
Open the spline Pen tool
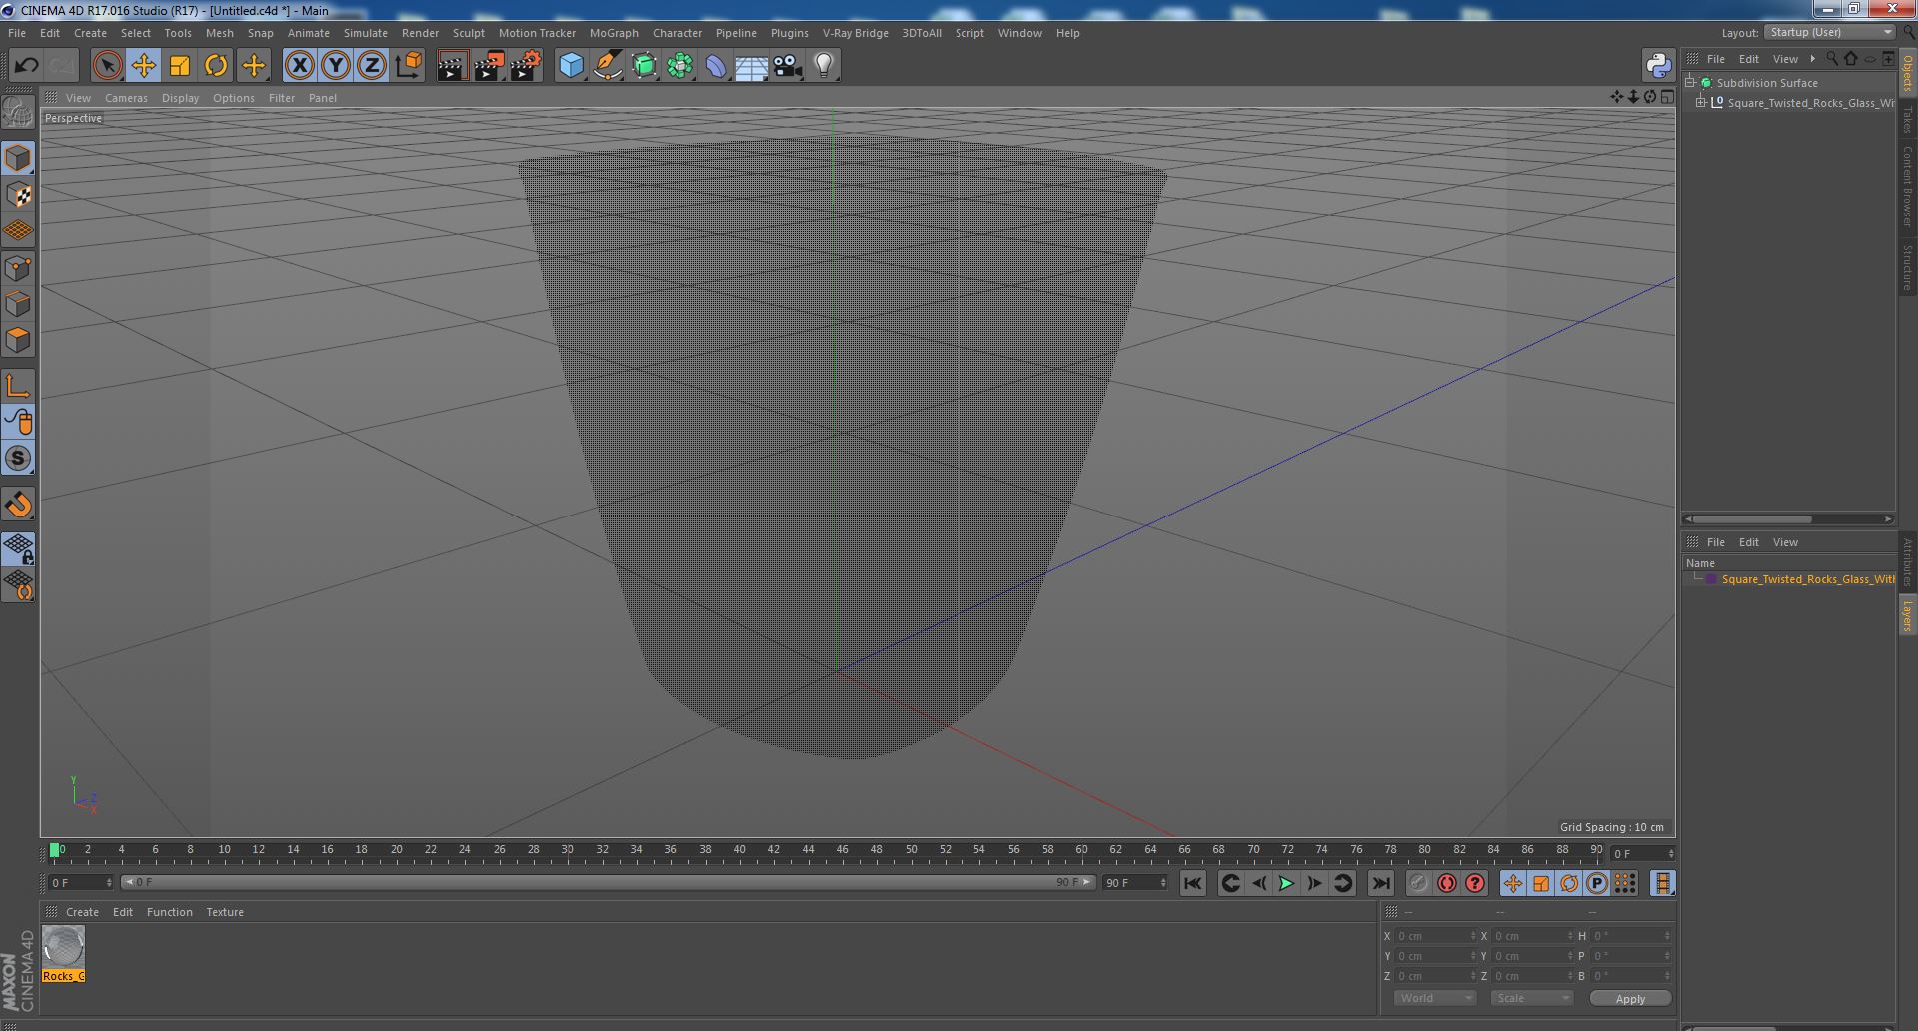coord(607,66)
